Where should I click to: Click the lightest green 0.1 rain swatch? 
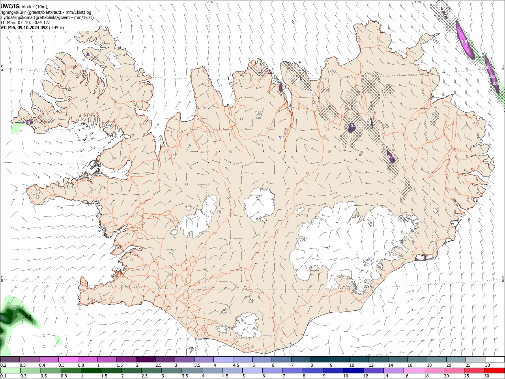10,370
